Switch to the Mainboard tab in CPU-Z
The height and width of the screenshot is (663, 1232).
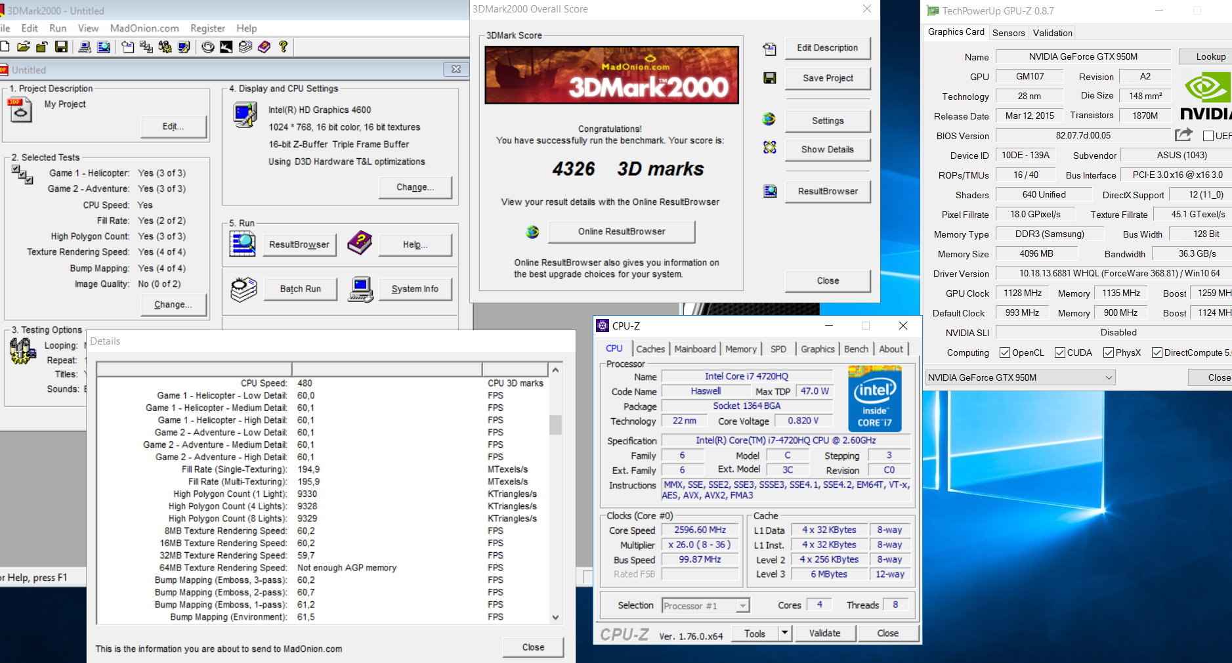[695, 349]
